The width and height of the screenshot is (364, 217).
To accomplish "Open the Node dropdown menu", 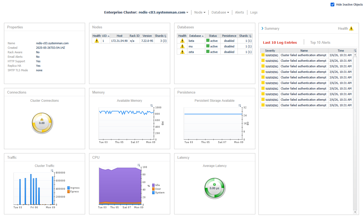I will [x=200, y=12].
